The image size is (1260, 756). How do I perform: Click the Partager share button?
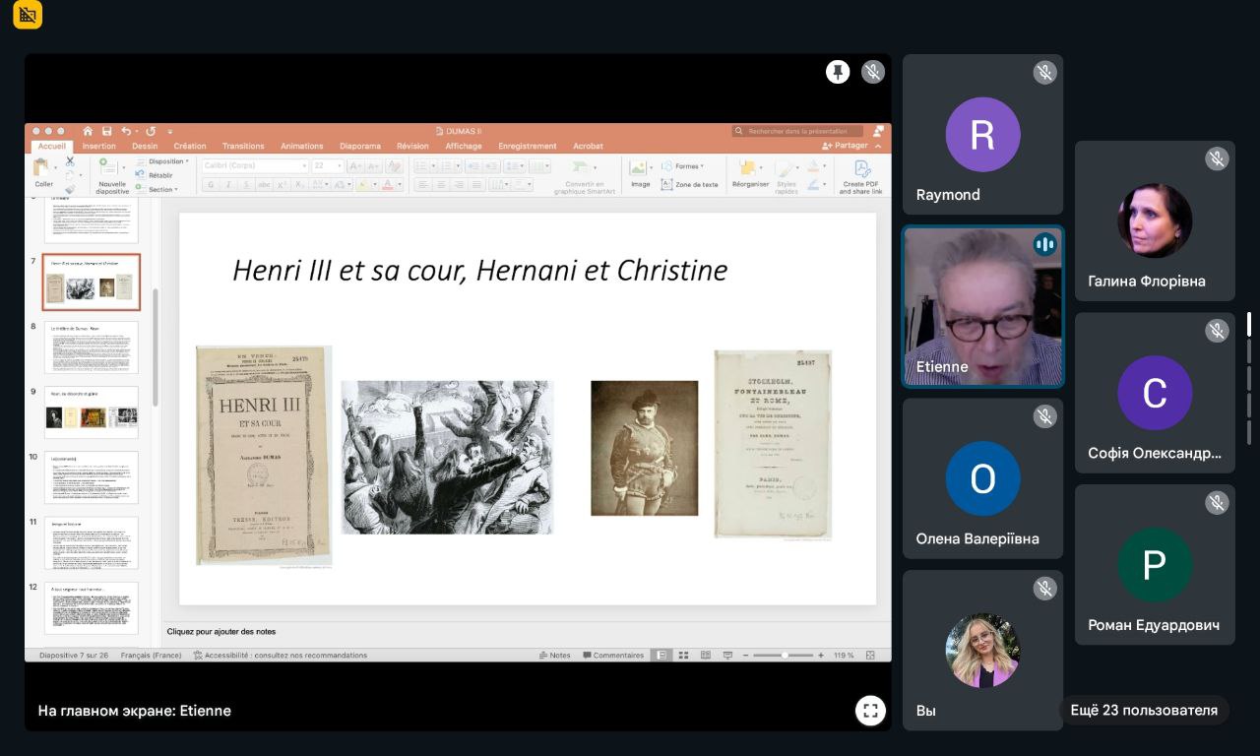(846, 146)
